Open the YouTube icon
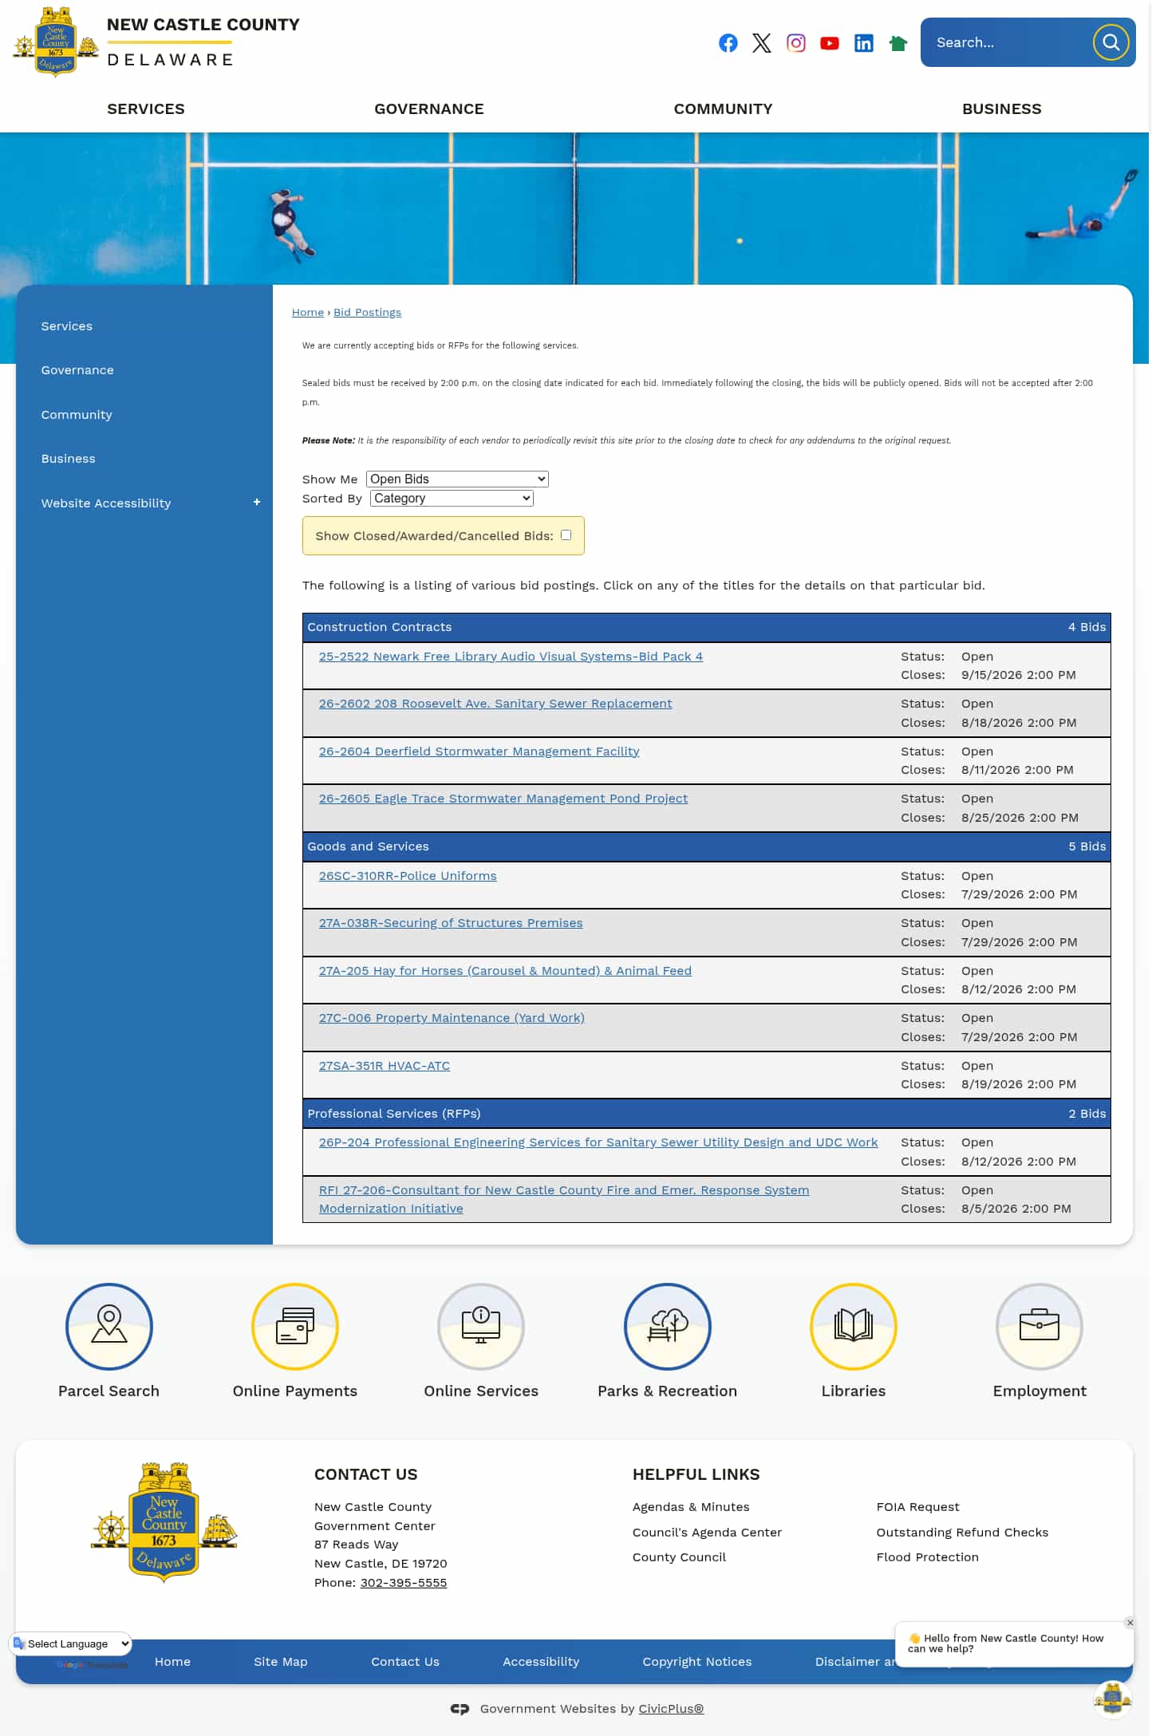Screen dimensions: 1152x1736 point(830,43)
